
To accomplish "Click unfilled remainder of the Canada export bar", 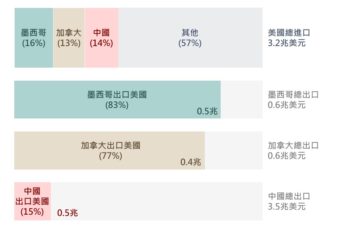I will pyautogui.click(x=233, y=151).
